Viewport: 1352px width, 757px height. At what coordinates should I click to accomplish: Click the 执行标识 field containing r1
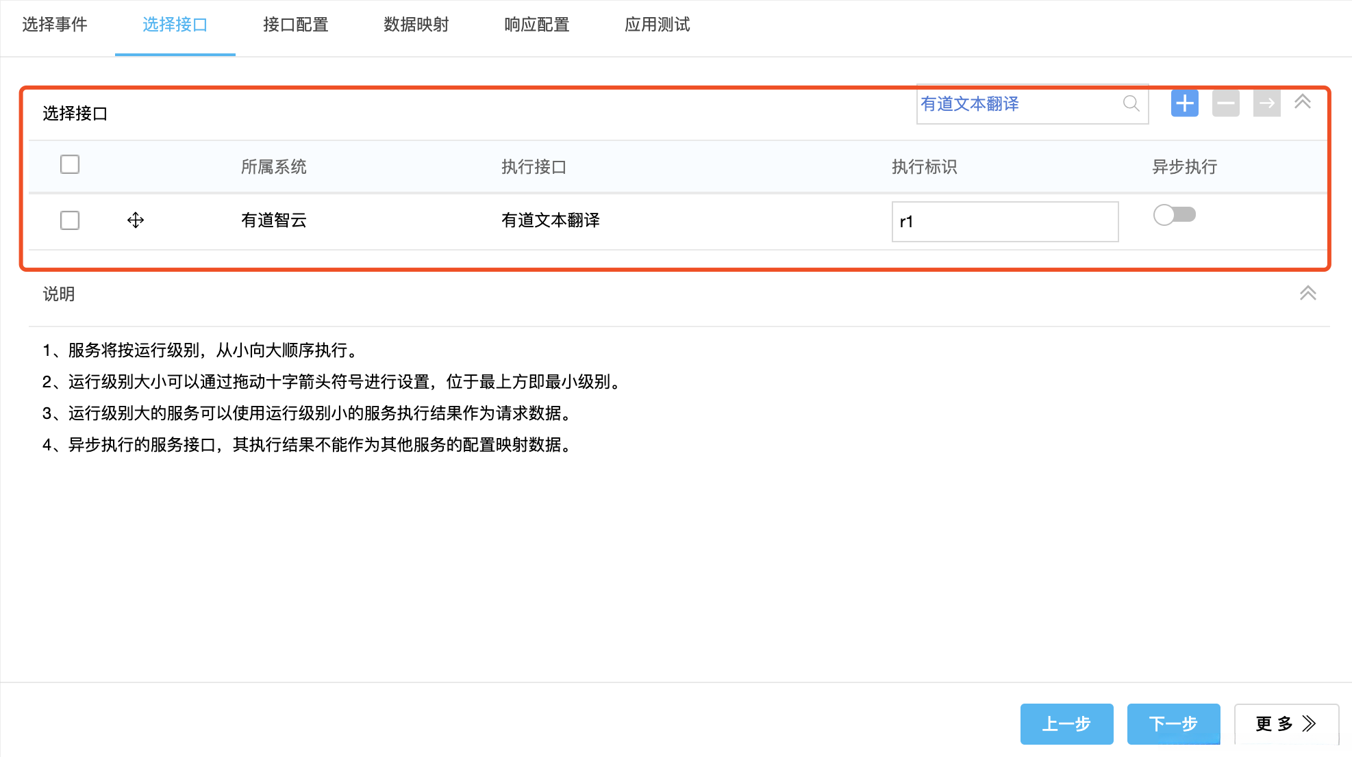[x=1005, y=222]
